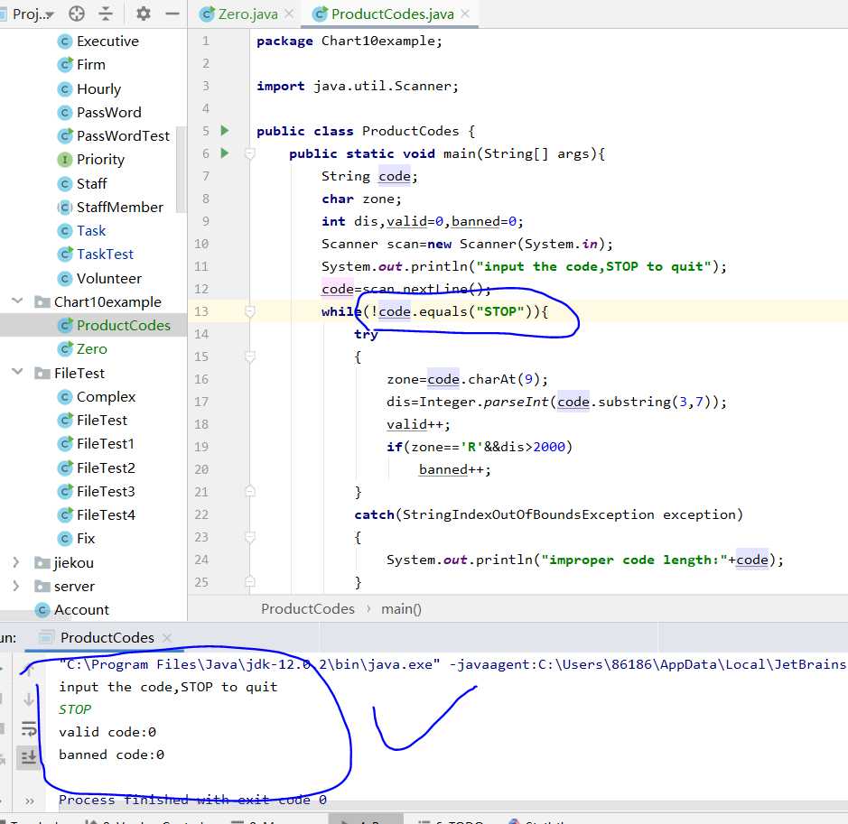Select ProductCodes in project tree
848x824 pixels.
tap(124, 325)
